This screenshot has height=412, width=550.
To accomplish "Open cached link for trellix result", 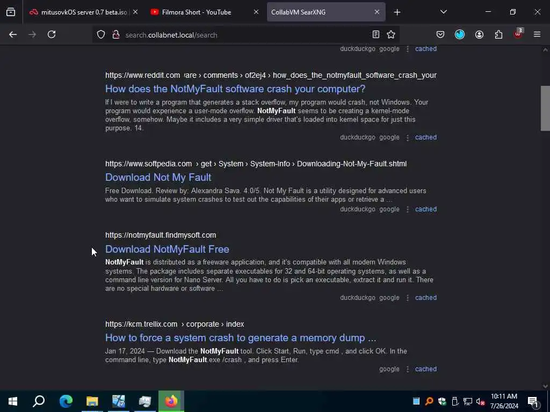I will click(426, 369).
